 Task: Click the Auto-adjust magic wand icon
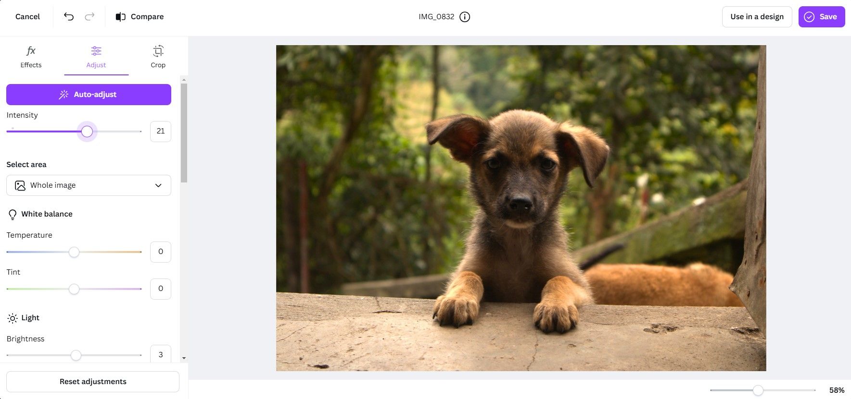click(64, 95)
